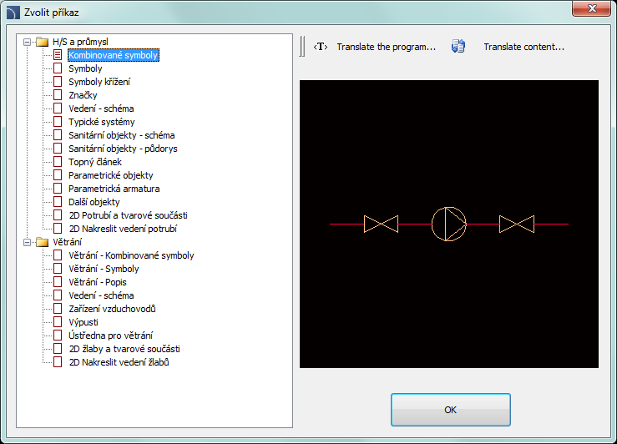Close the Zvolit příkaz dialog
This screenshot has height=444, width=617.
pyautogui.click(x=591, y=8)
